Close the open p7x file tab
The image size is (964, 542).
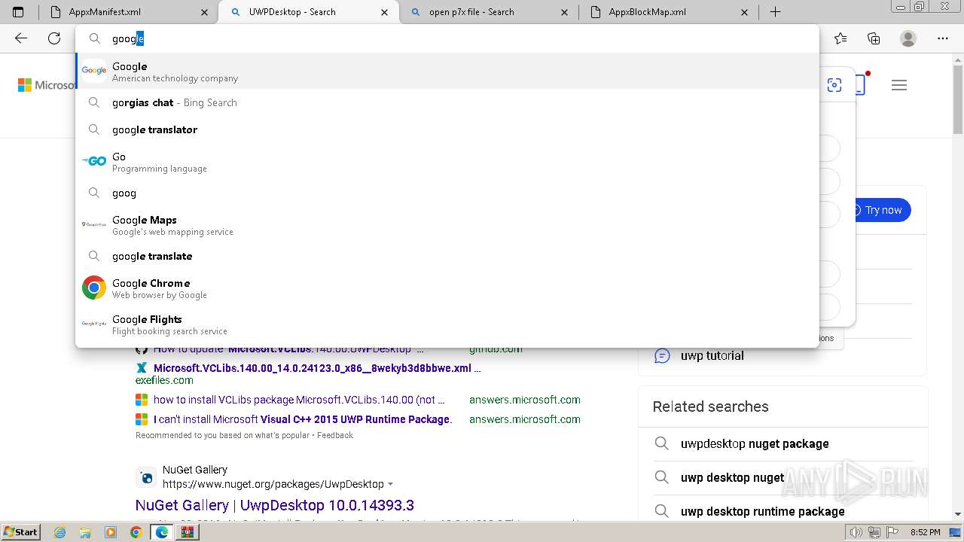pyautogui.click(x=565, y=12)
